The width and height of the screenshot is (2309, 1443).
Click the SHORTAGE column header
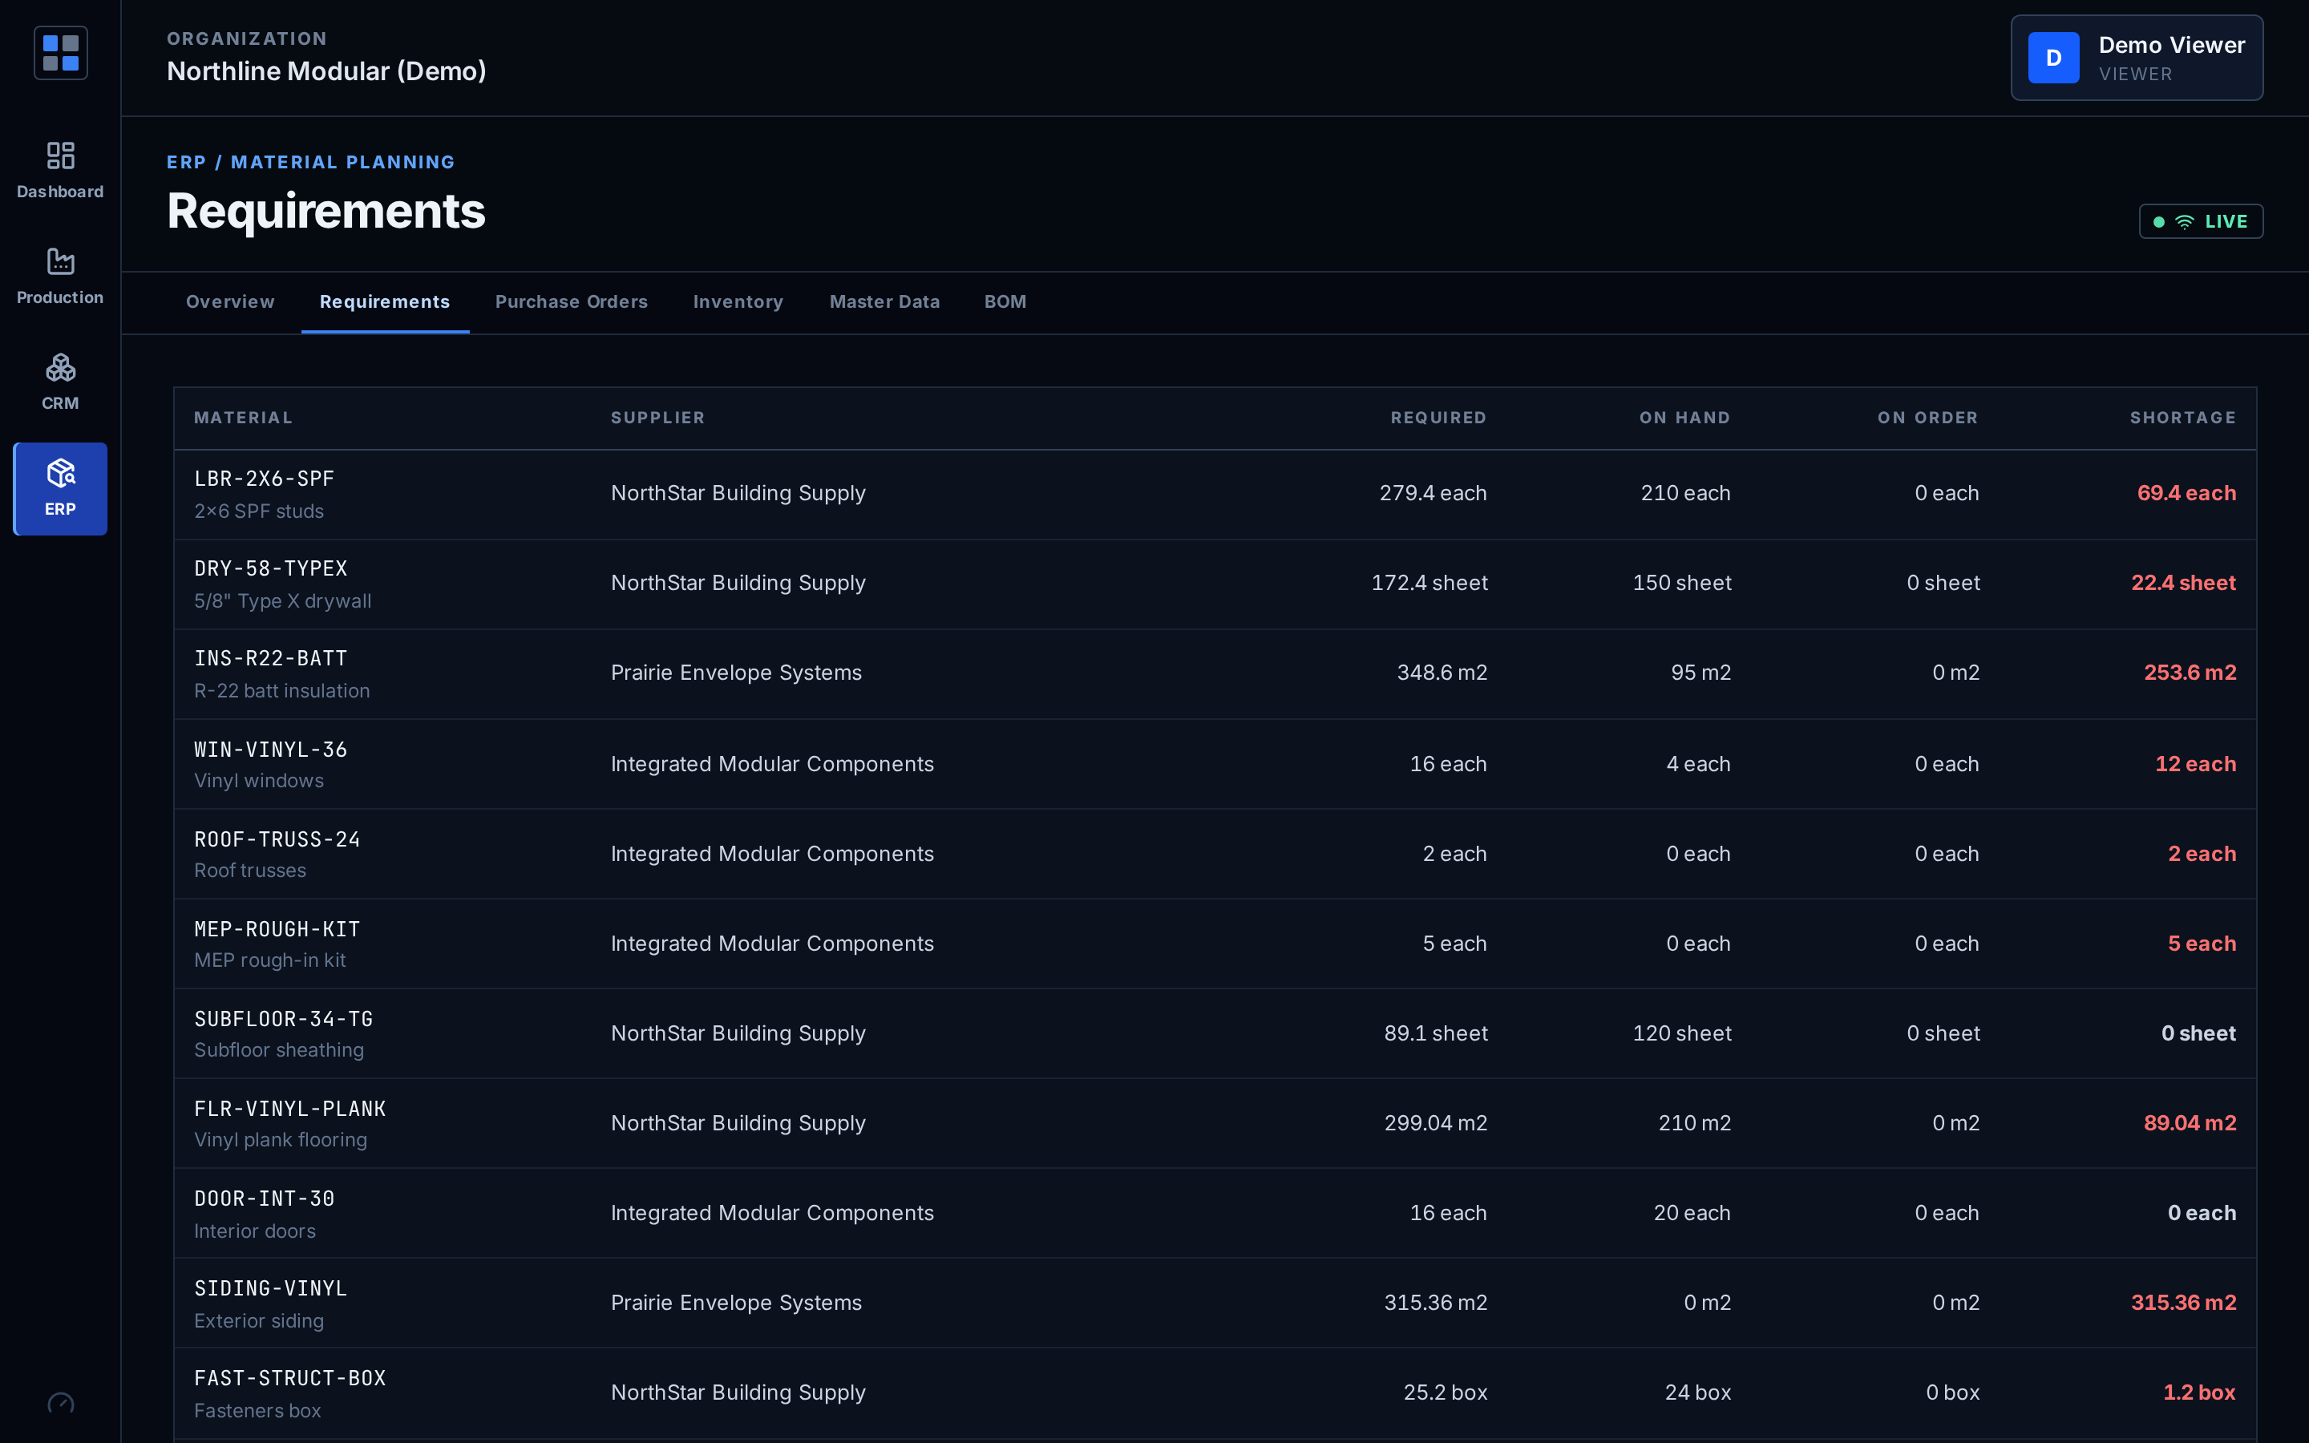click(2182, 418)
